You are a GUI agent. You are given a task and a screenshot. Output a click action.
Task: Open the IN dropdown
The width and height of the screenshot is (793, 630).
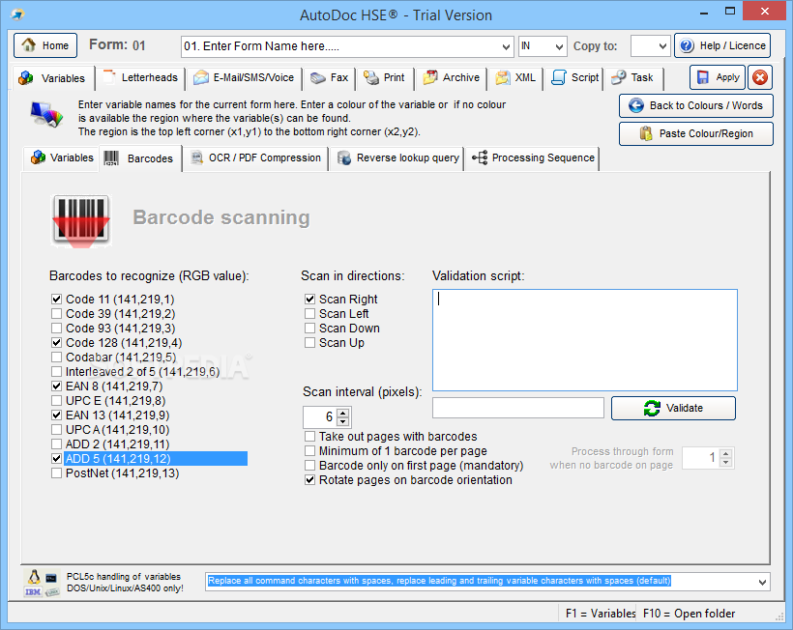(x=559, y=46)
